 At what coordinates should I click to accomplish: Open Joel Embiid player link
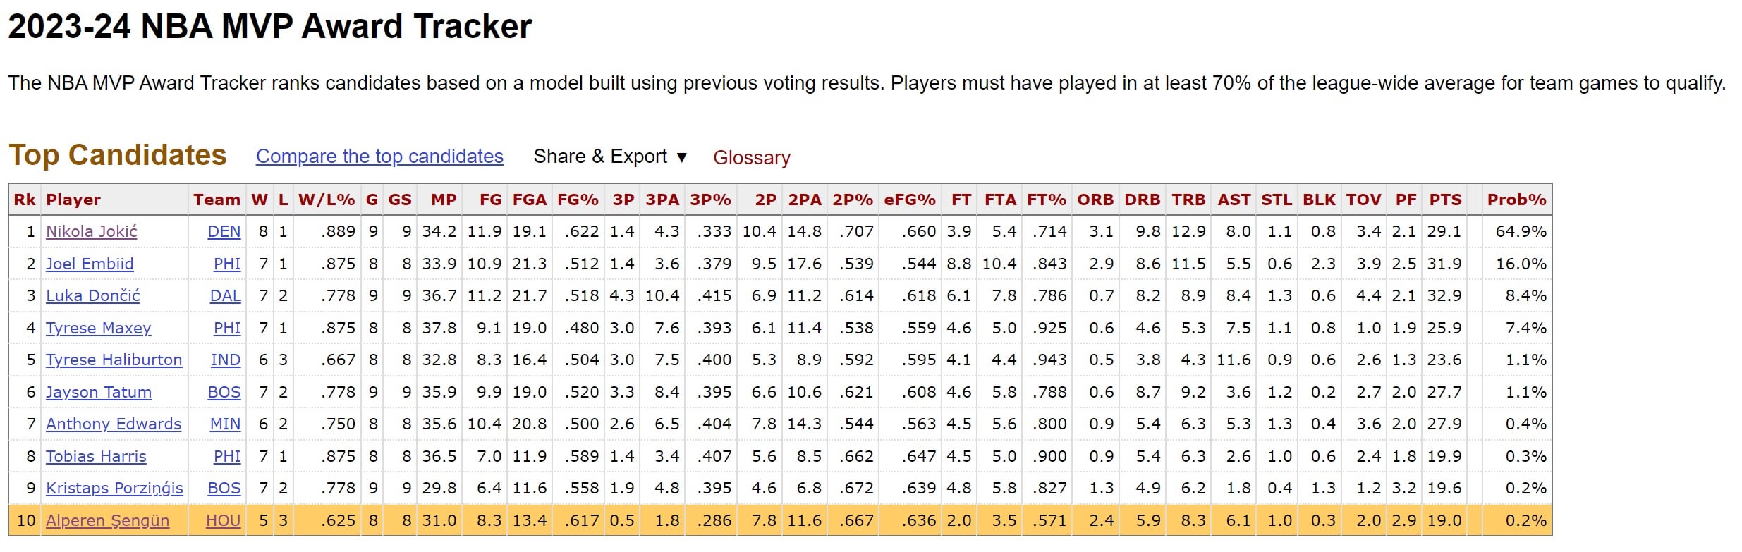pyautogui.click(x=90, y=264)
